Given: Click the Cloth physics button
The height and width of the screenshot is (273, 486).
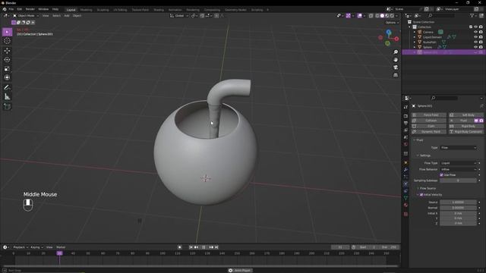Looking at the screenshot, I should pyautogui.click(x=429, y=126).
